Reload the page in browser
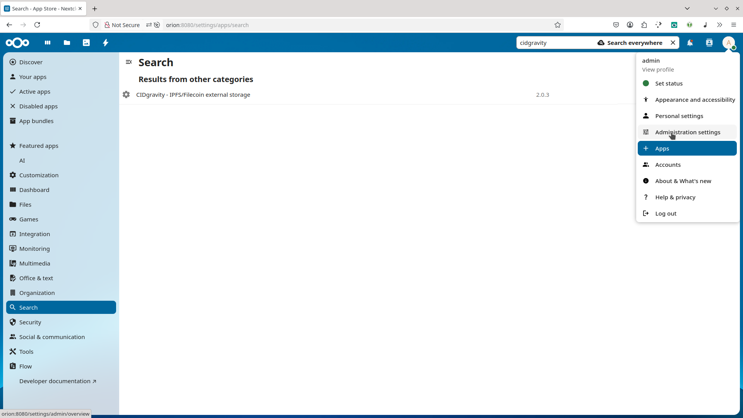This screenshot has width=743, height=418. (x=37, y=25)
